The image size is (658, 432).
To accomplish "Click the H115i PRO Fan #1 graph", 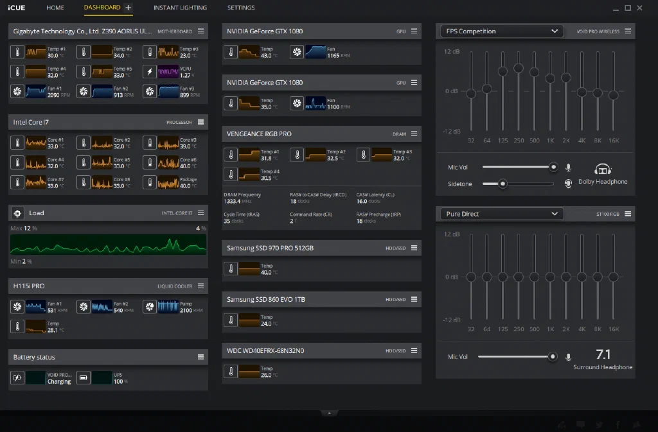I will [x=36, y=307].
